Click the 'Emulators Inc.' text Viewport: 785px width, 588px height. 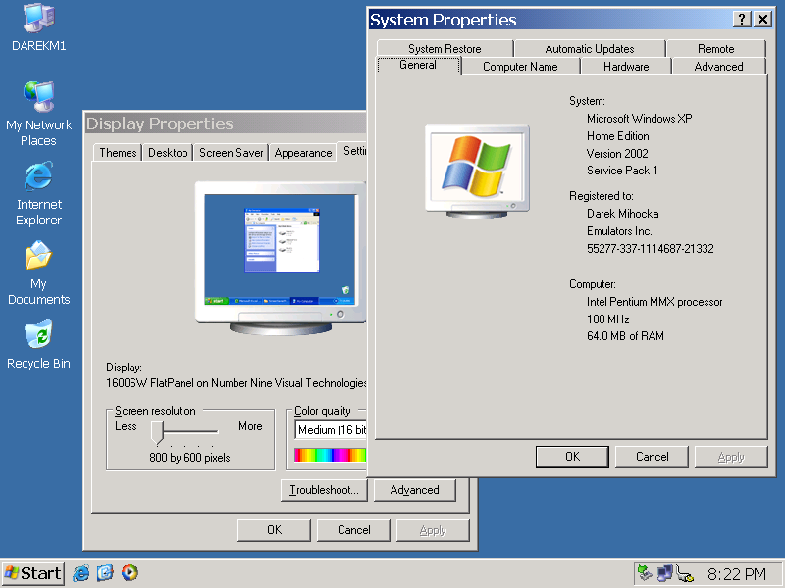point(619,231)
